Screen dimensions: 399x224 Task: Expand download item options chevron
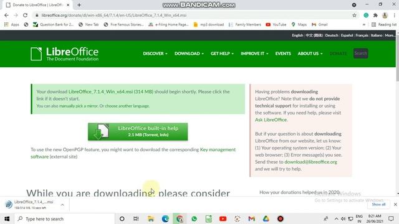[x=62, y=205]
